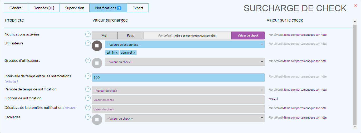Set Notifications activées to Vrai
Viewport: 361px width, 133px height.
(x=105, y=35)
